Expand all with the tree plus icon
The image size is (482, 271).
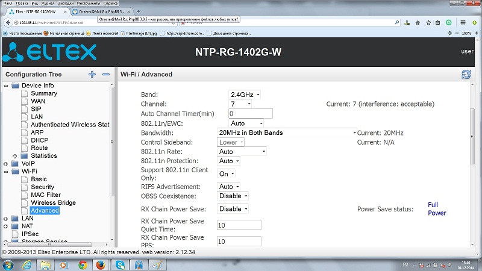tap(92, 74)
